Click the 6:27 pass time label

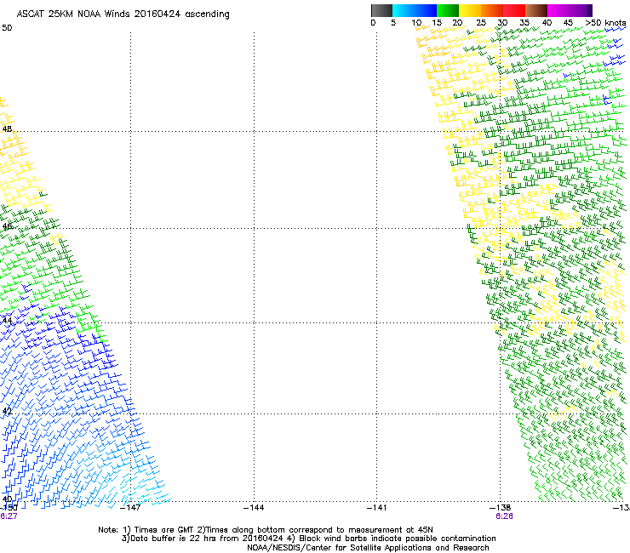coord(9,516)
